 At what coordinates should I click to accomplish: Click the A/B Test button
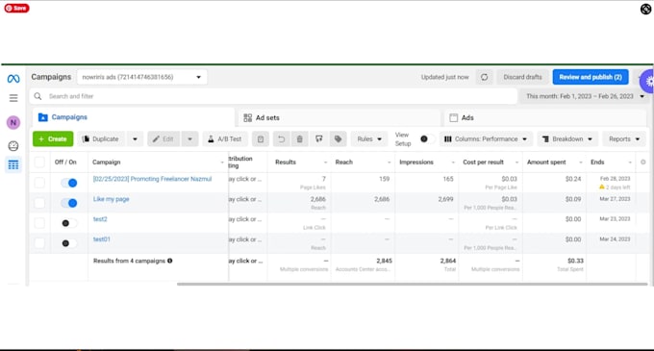(225, 139)
